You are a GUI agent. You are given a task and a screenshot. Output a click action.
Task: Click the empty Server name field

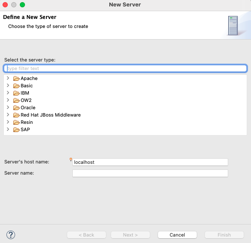(150, 173)
